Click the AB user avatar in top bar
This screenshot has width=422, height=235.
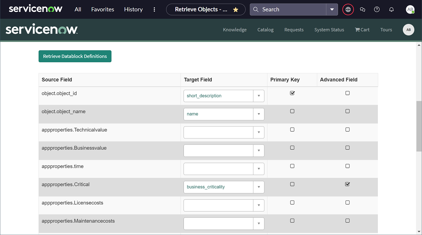410,9
